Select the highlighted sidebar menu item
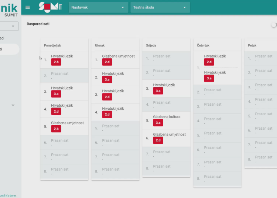Viewport: 277px width, 198px height. point(9,49)
